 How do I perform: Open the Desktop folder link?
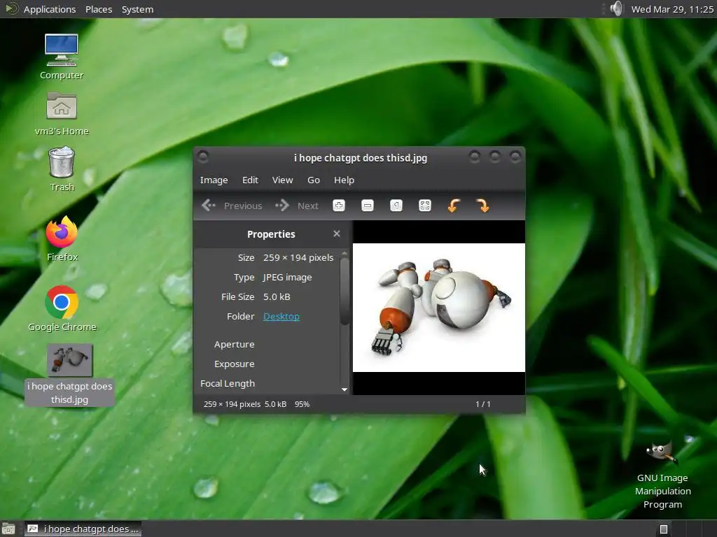281,316
